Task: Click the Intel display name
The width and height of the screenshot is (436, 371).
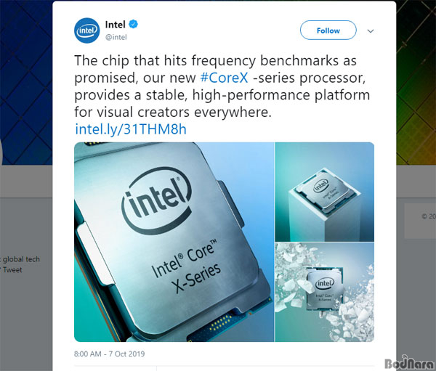Action: (115, 25)
